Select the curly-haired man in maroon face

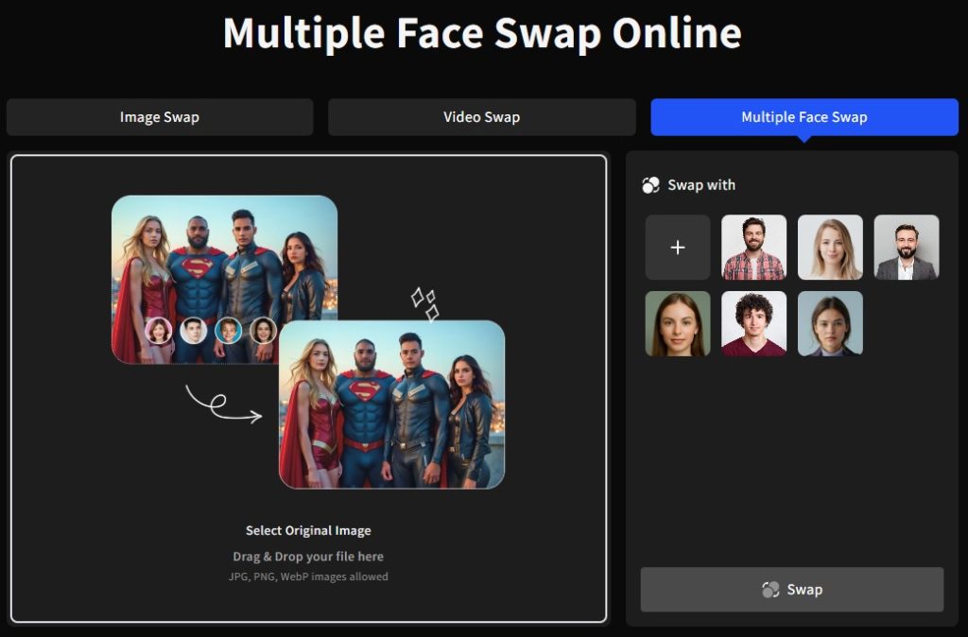click(x=753, y=323)
